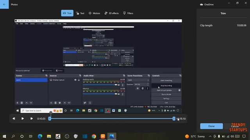Play the video clip
The height and width of the screenshot is (140, 250).
[x=23, y=119]
